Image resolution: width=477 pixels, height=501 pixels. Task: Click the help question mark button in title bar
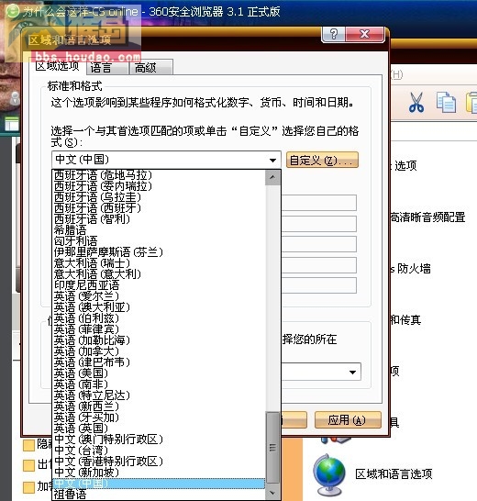(x=333, y=34)
